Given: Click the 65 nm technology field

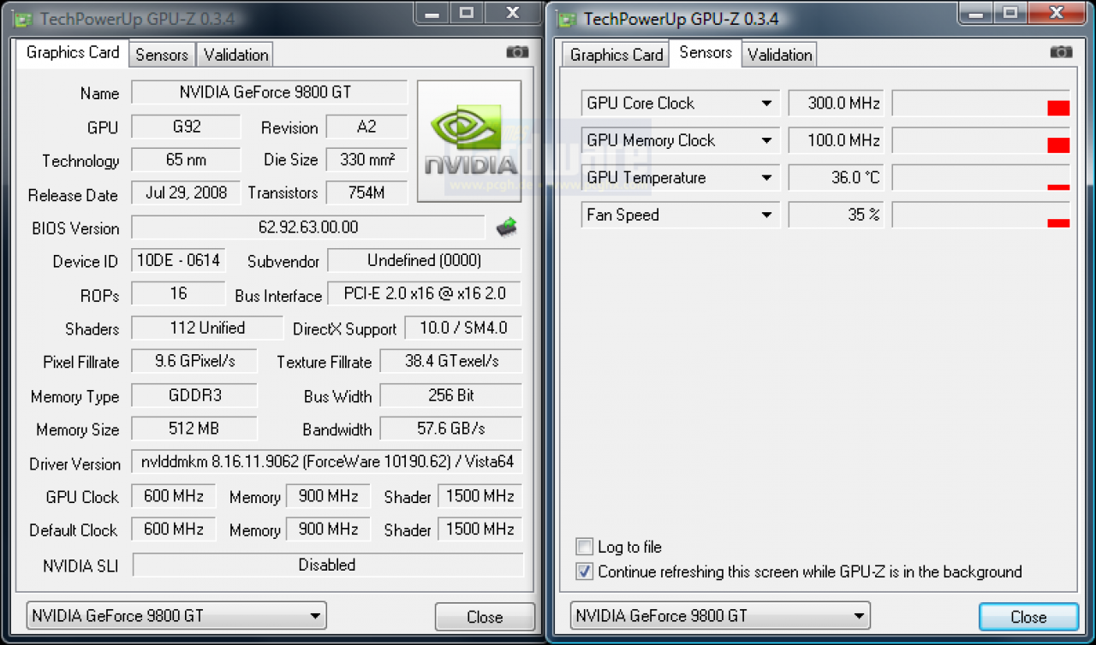Looking at the screenshot, I should (x=186, y=160).
